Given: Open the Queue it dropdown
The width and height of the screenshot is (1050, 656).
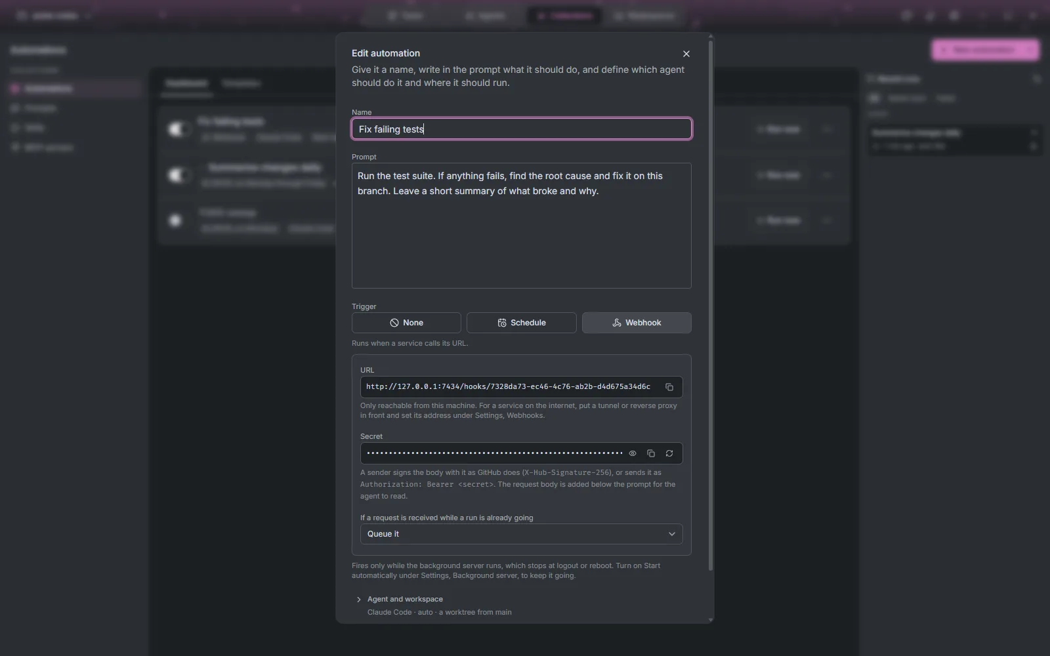Looking at the screenshot, I should point(522,534).
